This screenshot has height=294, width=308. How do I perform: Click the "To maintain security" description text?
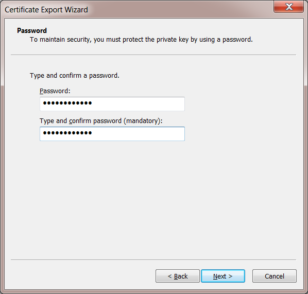click(x=141, y=40)
